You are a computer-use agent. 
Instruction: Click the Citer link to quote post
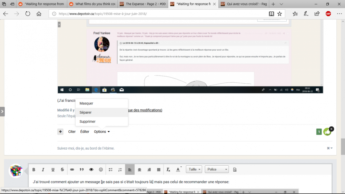72,132
